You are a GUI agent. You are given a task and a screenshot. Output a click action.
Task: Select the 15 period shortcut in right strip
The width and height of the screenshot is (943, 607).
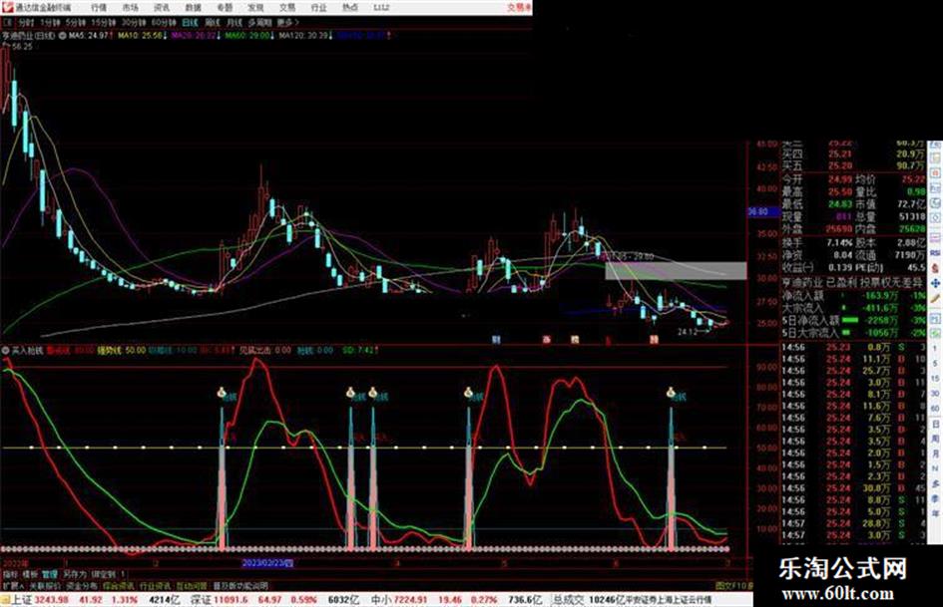point(935,379)
